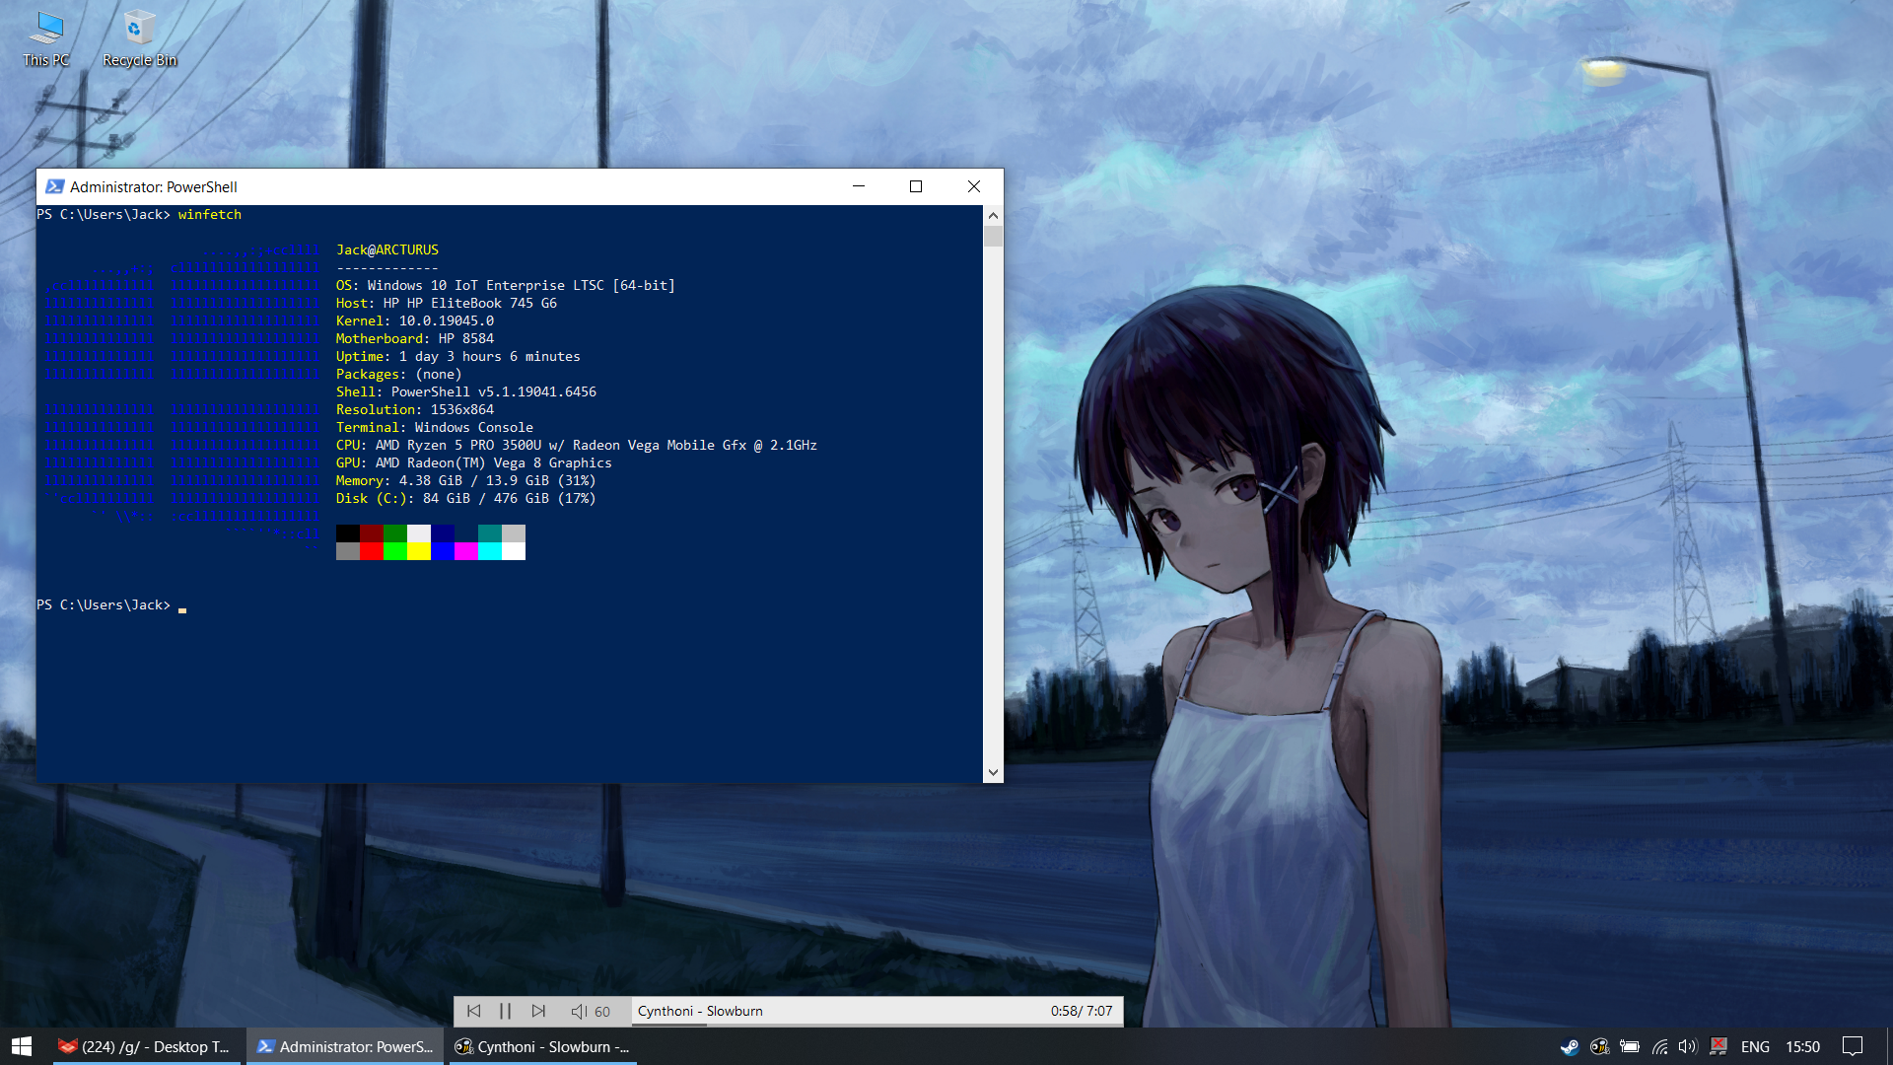Screen dimensions: 1893x1065
Task: Open the clock showing 15:50
Action: pyautogui.click(x=1802, y=1047)
